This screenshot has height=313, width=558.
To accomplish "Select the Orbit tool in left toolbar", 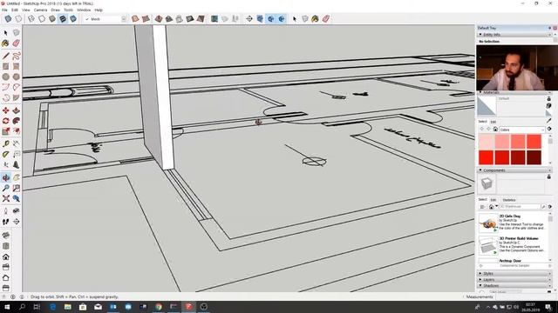I will (6, 177).
